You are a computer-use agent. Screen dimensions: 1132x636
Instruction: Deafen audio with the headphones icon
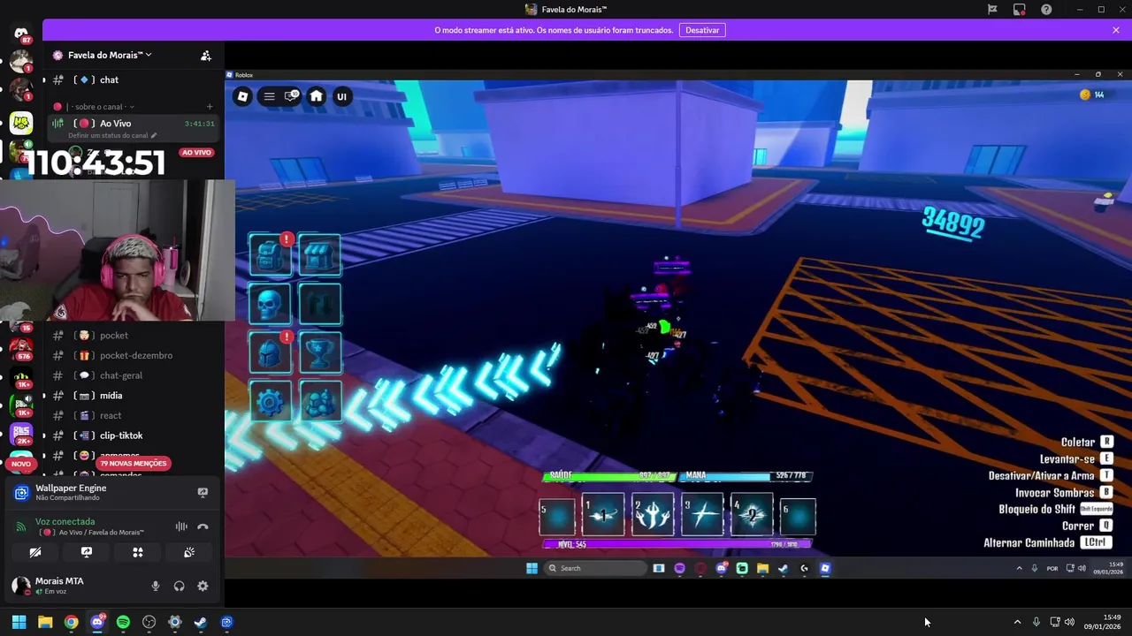[x=180, y=586]
